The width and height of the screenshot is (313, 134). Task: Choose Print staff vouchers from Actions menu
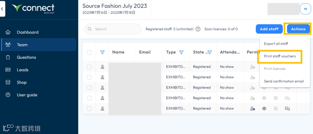280,56
